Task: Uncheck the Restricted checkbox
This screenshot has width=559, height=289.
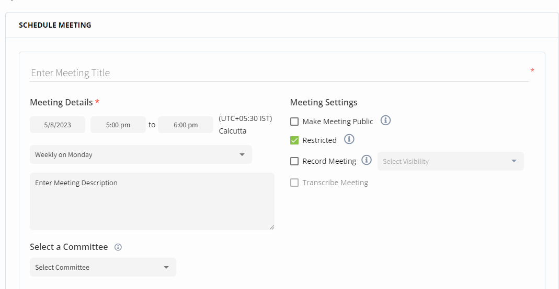Action: tap(294, 140)
